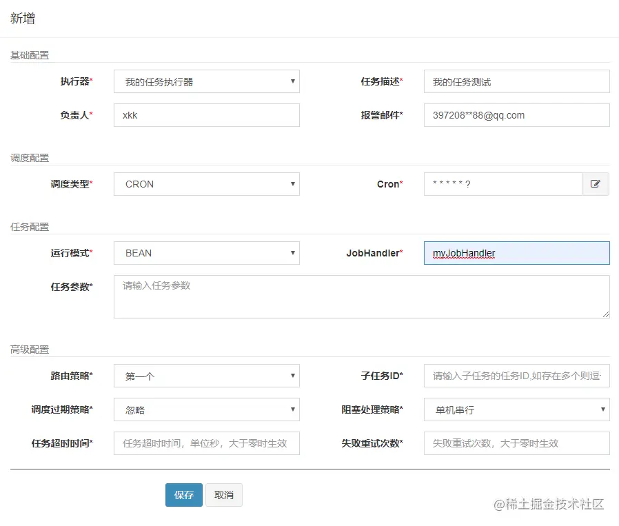This screenshot has height=526, width=619.
Task: Click the 取消 button
Action: click(x=224, y=495)
